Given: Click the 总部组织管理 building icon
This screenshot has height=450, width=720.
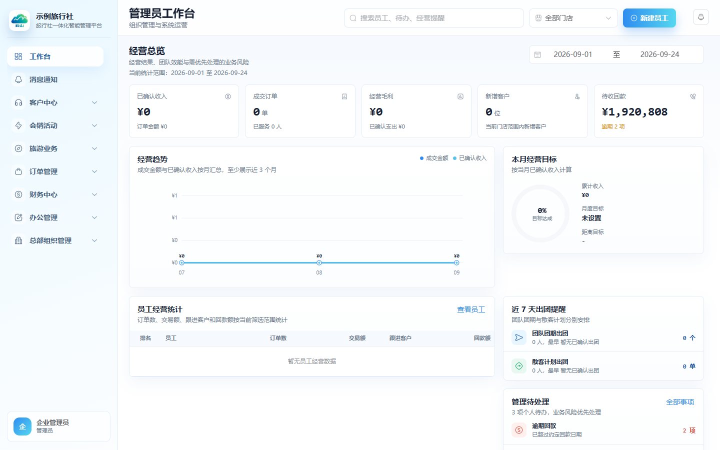Looking at the screenshot, I should [x=18, y=240].
